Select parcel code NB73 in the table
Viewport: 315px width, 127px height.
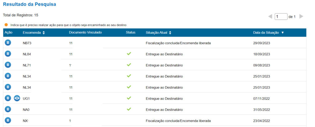27,43
